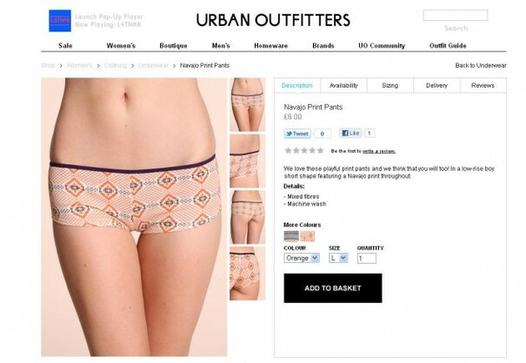Choose the grey patterned colour swatch
The image size is (526, 363).
[291, 236]
